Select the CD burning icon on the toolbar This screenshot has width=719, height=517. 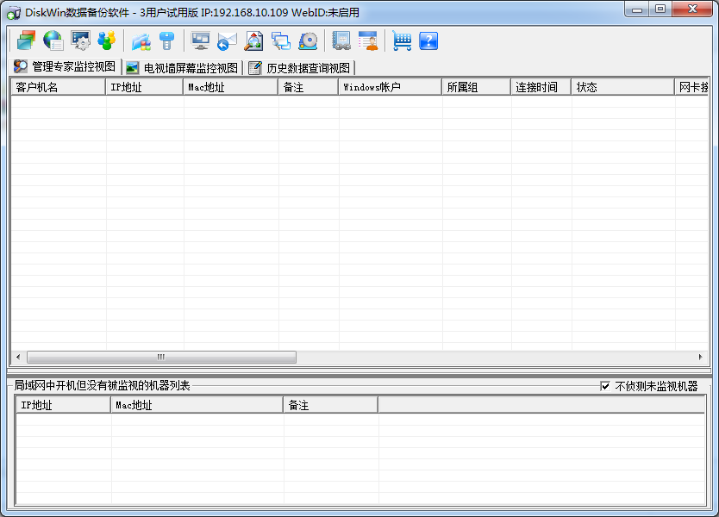pyautogui.click(x=309, y=40)
